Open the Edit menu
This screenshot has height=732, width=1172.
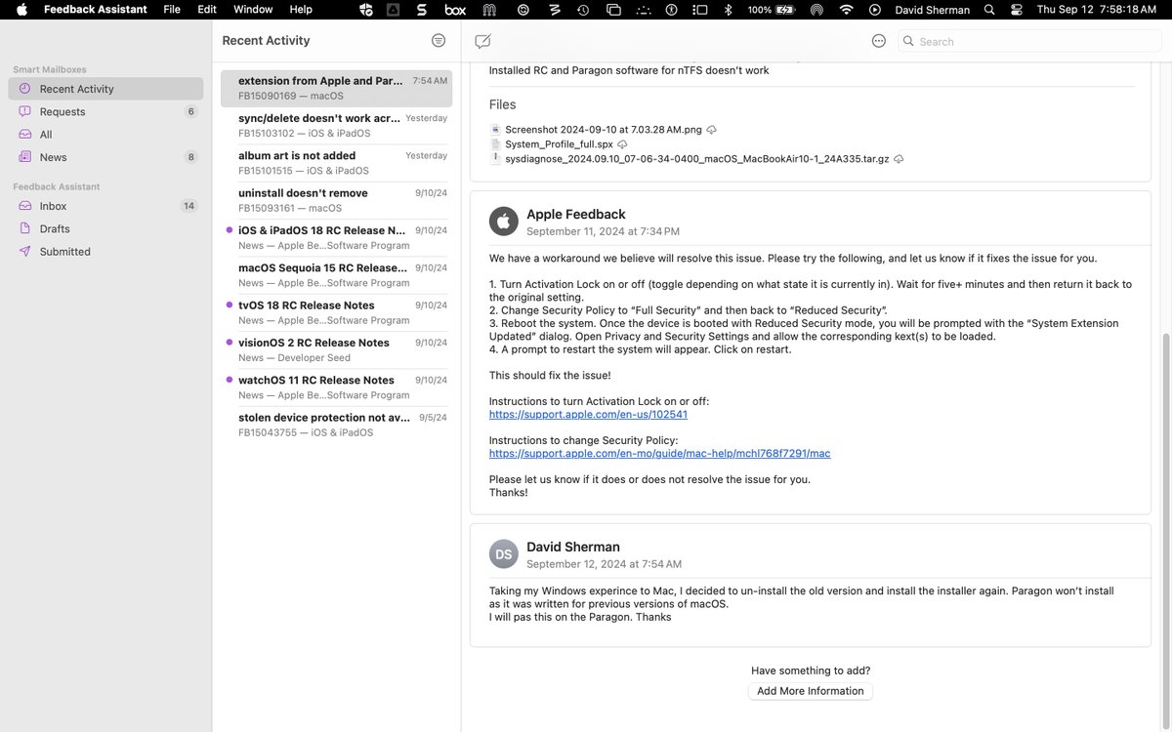point(207,10)
